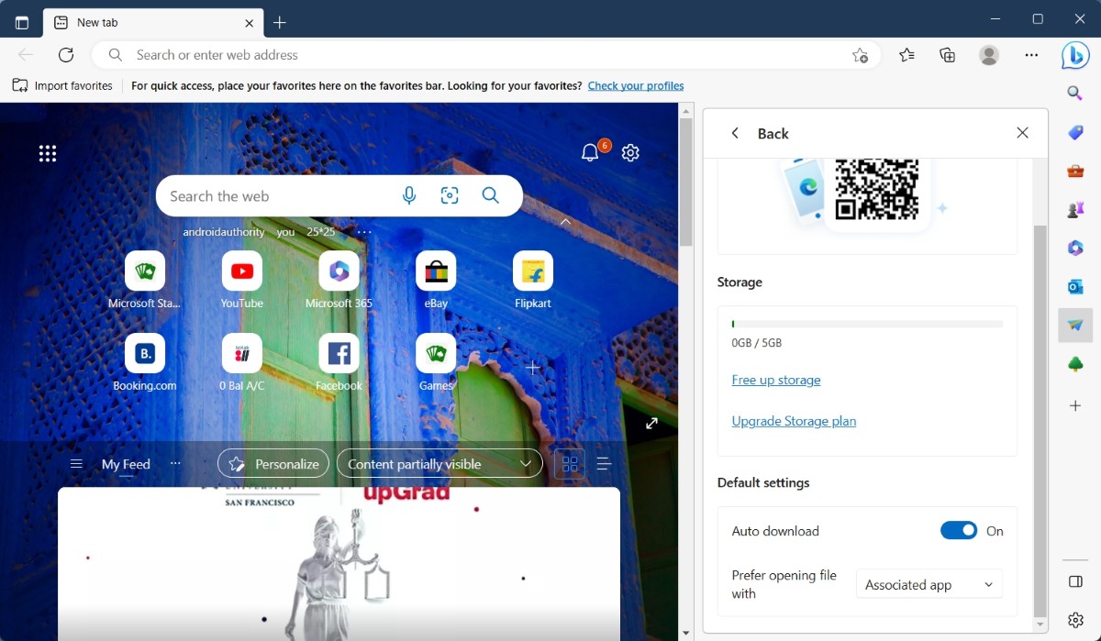
Task: Click the Personalize button
Action: tap(273, 464)
